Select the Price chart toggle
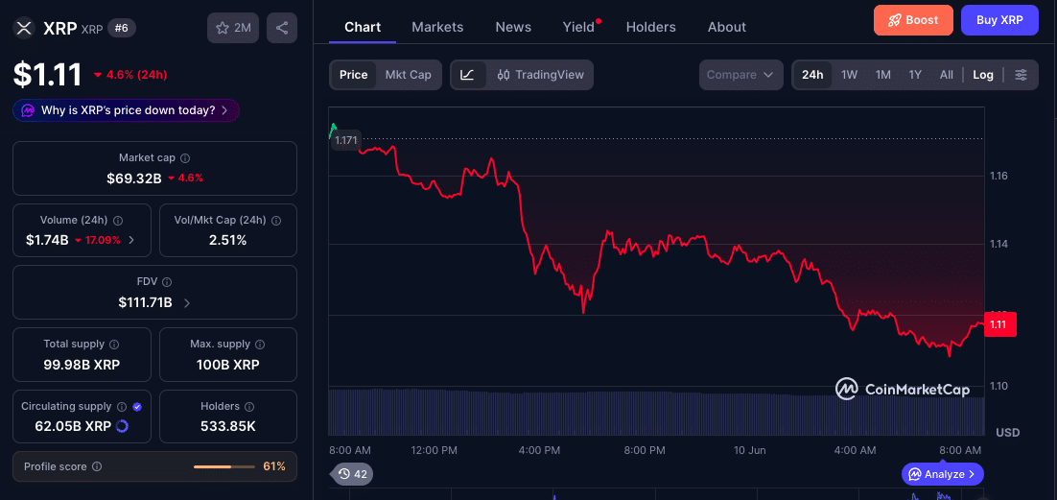 [x=353, y=74]
